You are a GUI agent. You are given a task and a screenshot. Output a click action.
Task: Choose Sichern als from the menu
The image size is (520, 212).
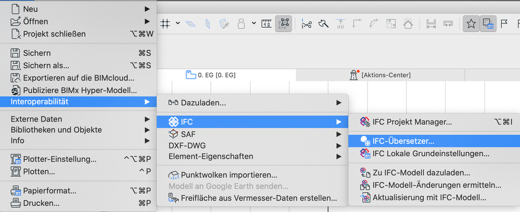point(46,65)
